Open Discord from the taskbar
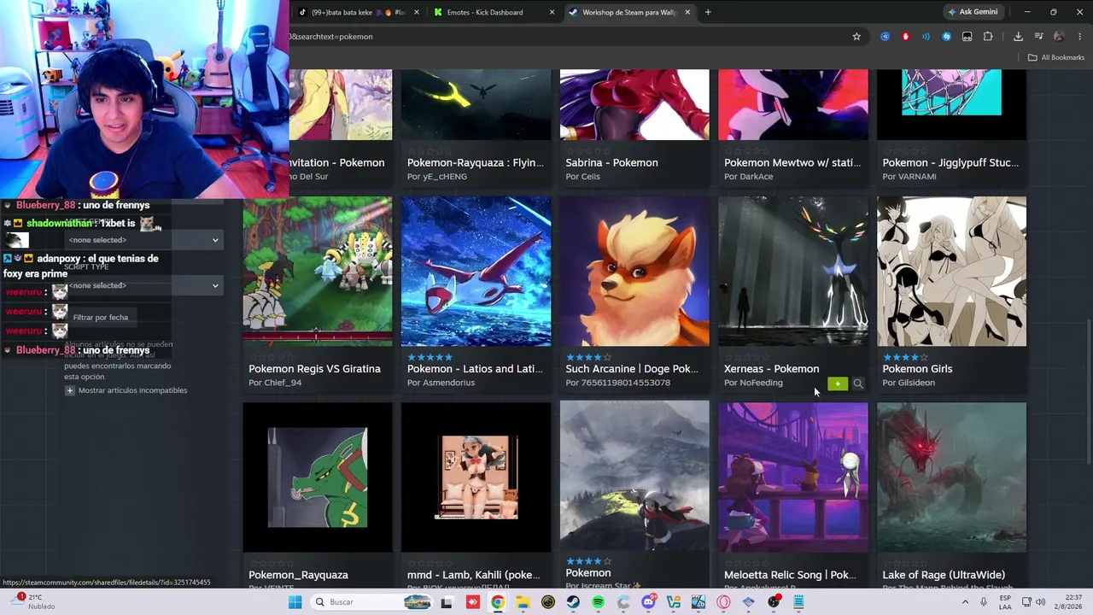Image resolution: width=1093 pixels, height=615 pixels. pos(648,602)
